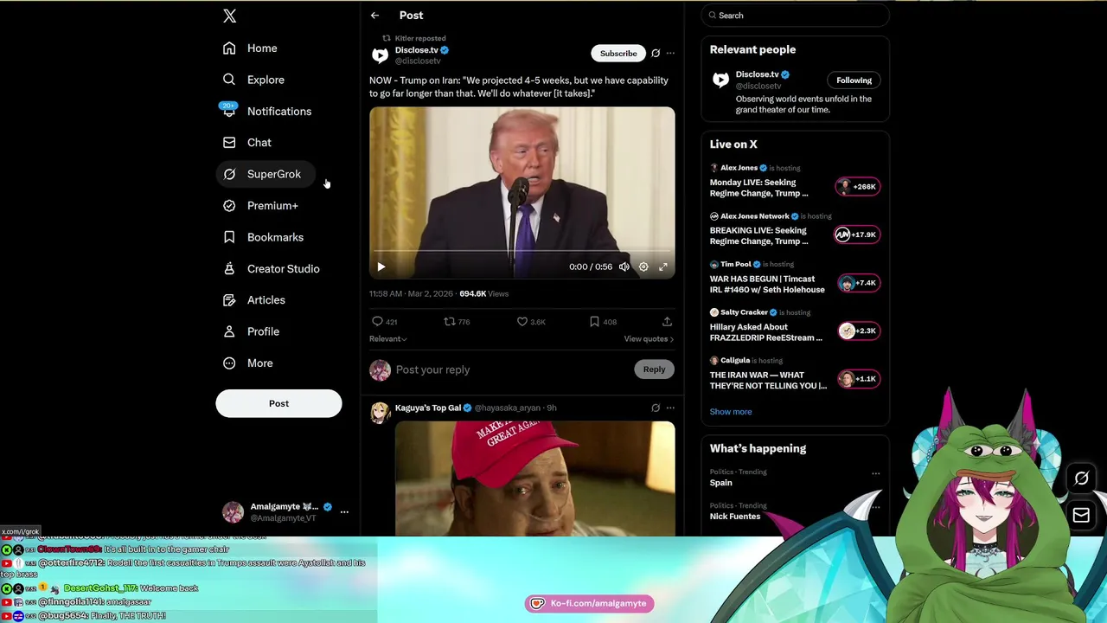1107x623 pixels.
Task: Open video settings gear
Action: [643, 267]
